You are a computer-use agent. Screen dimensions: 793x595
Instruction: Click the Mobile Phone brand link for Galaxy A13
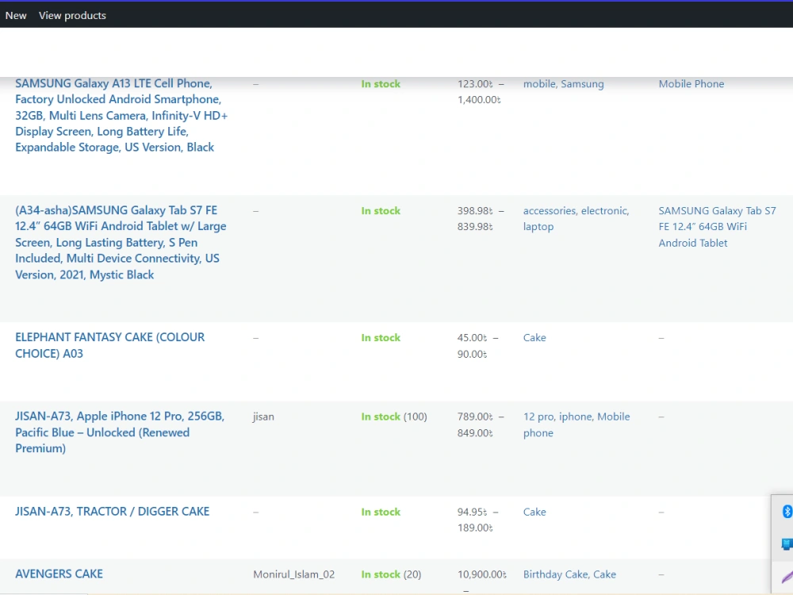(691, 84)
